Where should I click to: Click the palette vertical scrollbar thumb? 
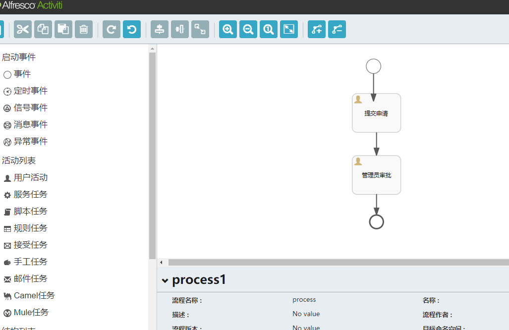(x=152, y=156)
